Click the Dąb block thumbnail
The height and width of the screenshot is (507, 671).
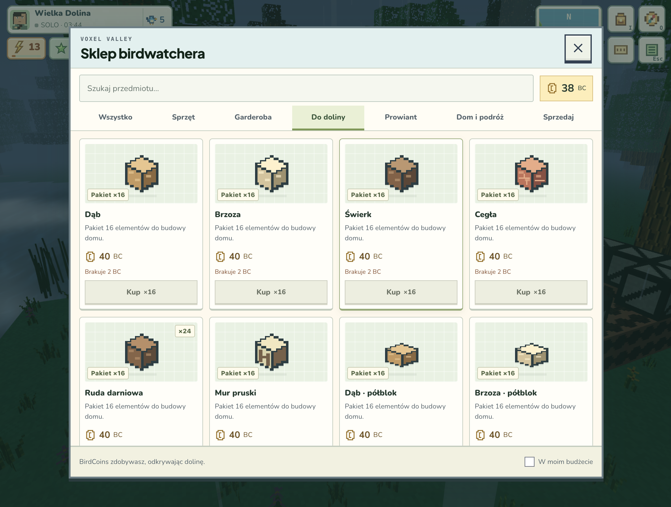pyautogui.click(x=141, y=173)
